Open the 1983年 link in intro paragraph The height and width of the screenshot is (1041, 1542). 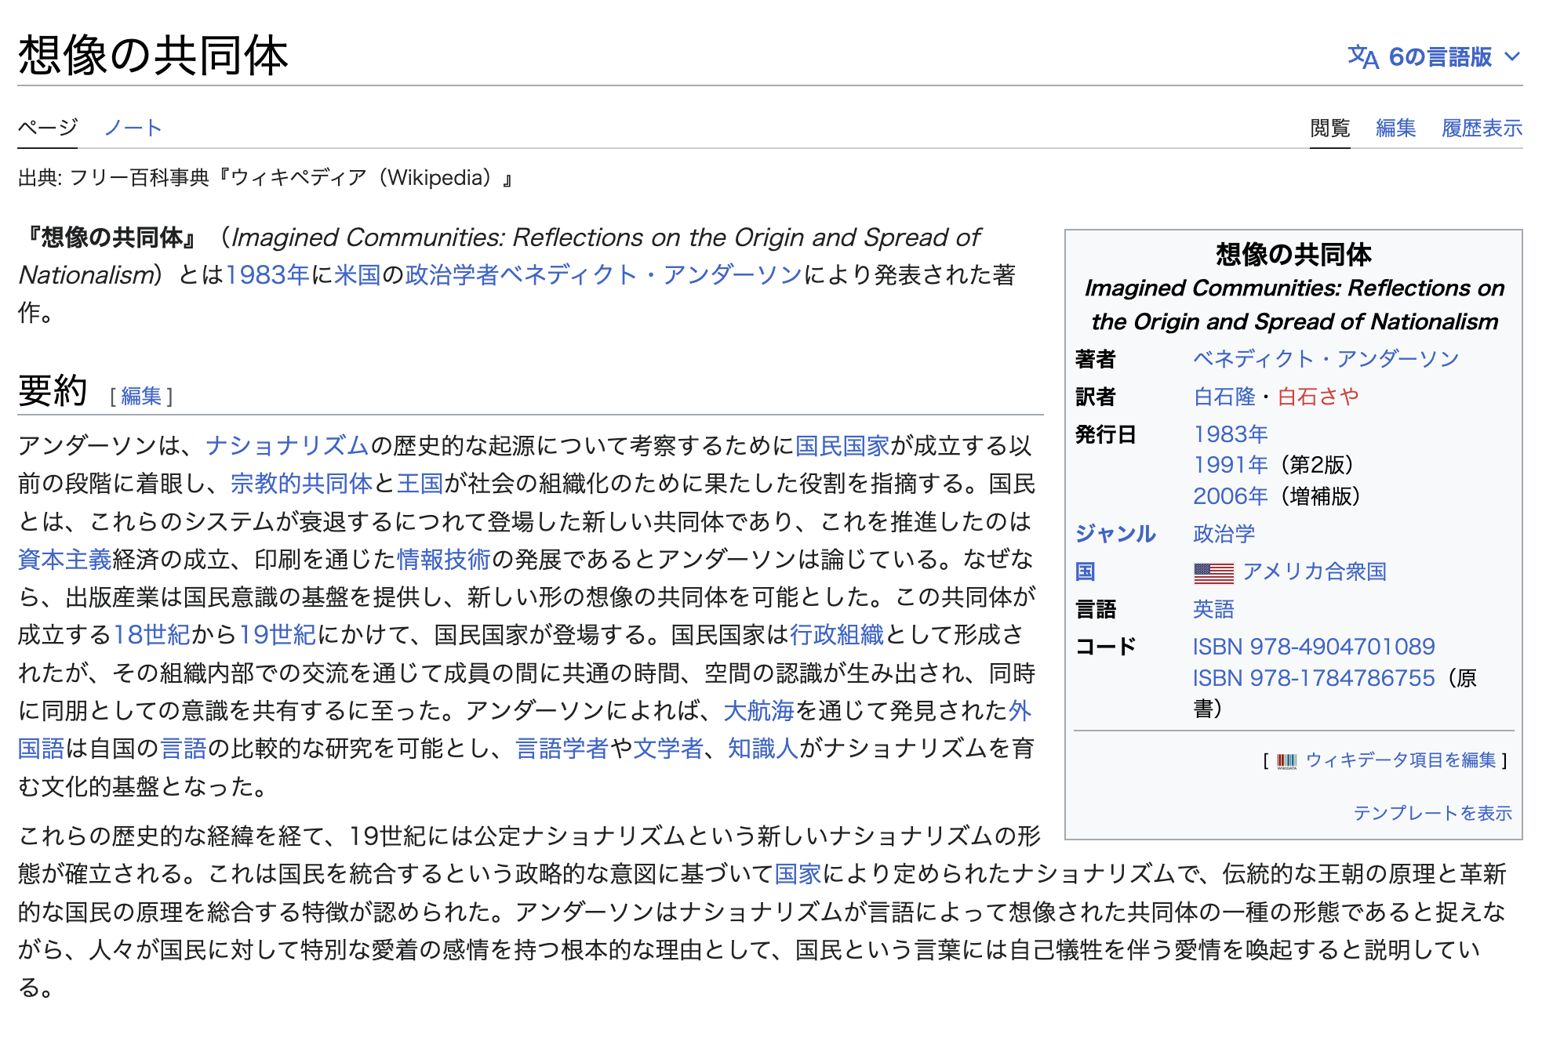coord(267,275)
